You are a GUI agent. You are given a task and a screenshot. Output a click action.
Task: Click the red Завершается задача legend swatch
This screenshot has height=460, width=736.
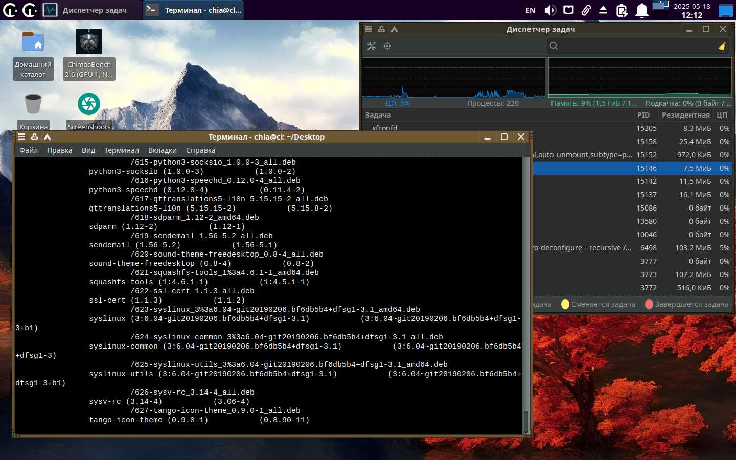pyautogui.click(x=649, y=304)
